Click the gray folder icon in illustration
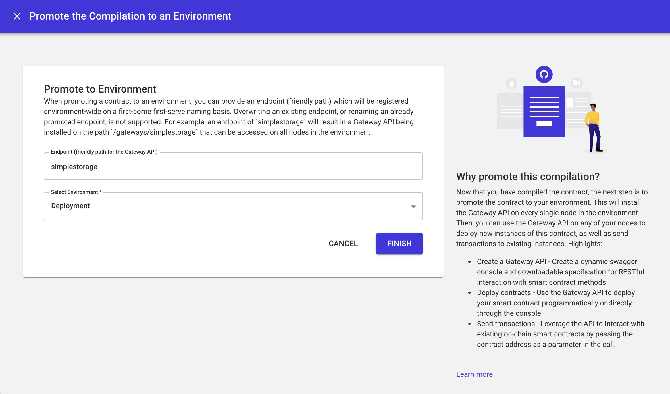Screen dimensions: 670x394 [x=576, y=83]
